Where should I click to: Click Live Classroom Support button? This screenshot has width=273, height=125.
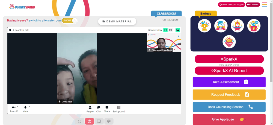pos(232,5)
